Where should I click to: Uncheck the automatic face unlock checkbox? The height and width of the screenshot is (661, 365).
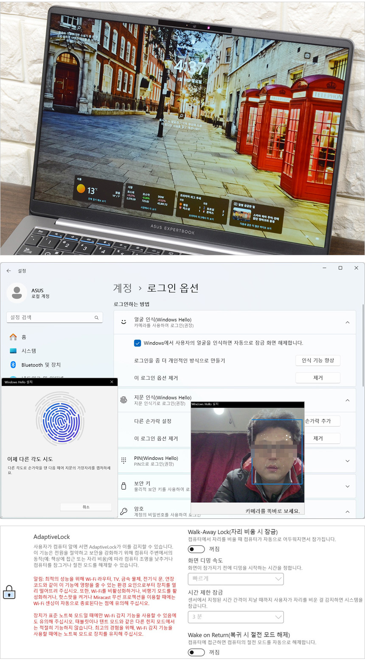click(138, 343)
